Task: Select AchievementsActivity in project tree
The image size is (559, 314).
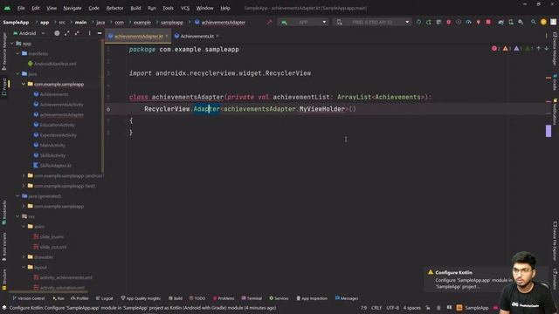Action: pyautogui.click(x=59, y=105)
